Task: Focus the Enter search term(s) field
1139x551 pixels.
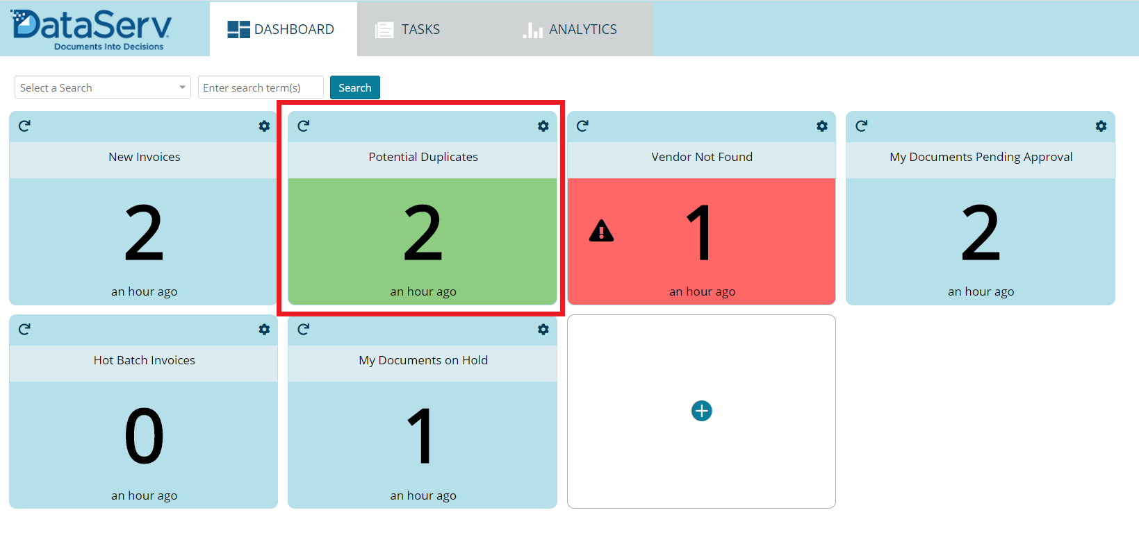Action: coord(261,87)
